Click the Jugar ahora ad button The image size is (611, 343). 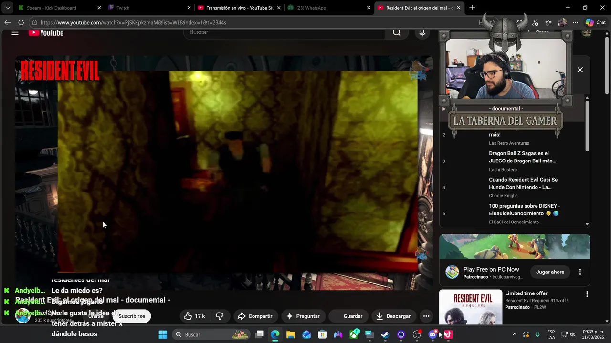(x=550, y=272)
